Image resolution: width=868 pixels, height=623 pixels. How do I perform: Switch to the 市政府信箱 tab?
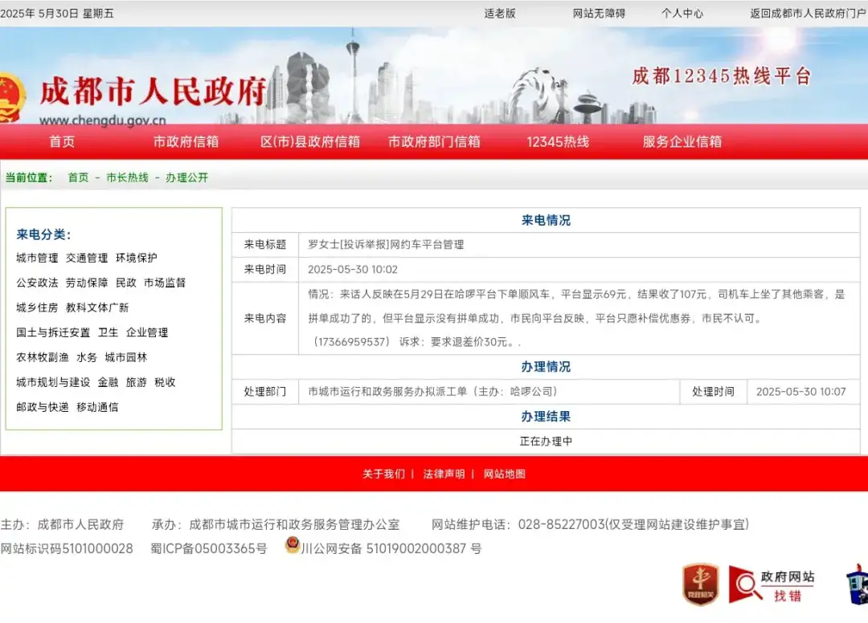186,141
